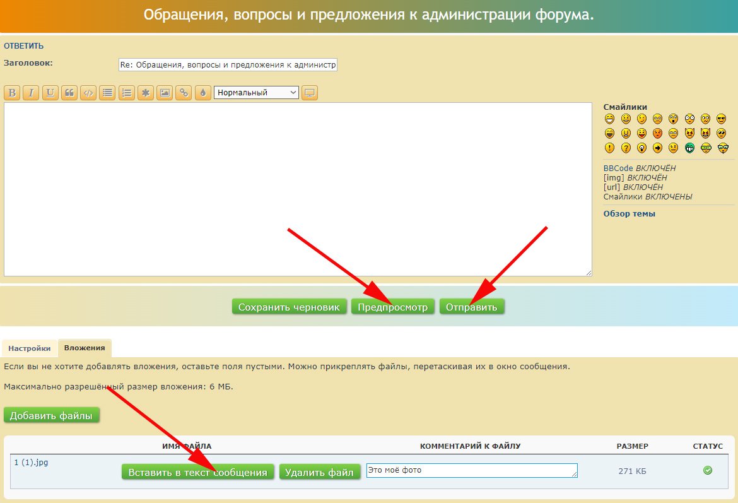This screenshot has height=503, width=738.
Task: Open the font size dropdown "Нормальный"
Action: pos(257,93)
